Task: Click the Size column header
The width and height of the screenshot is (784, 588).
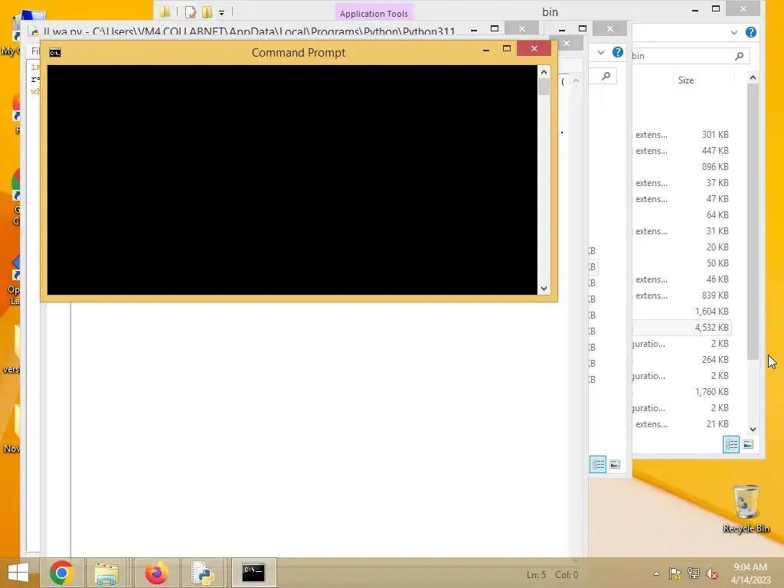Action: tap(686, 80)
